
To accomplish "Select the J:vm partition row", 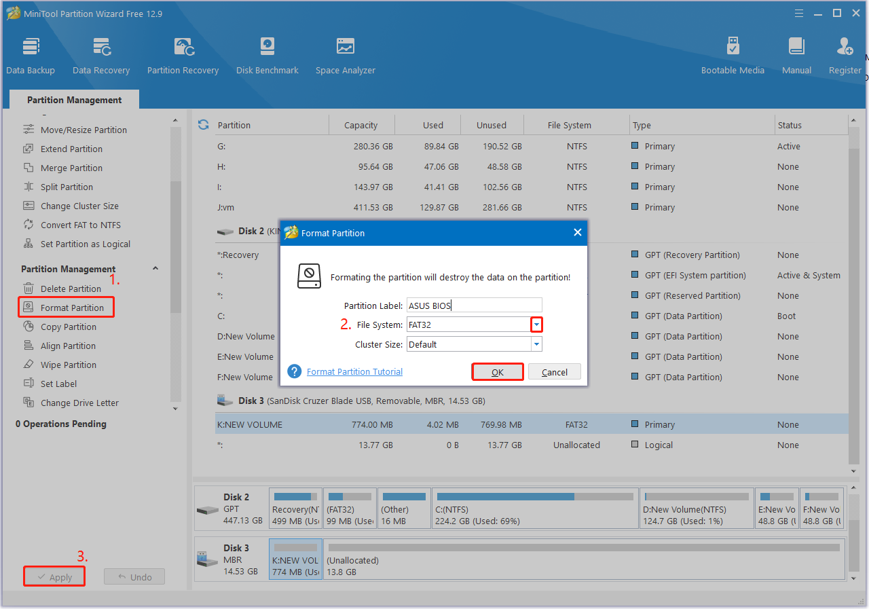I will pos(532,207).
